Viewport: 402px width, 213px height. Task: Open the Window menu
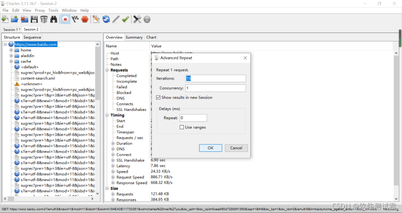69,10
